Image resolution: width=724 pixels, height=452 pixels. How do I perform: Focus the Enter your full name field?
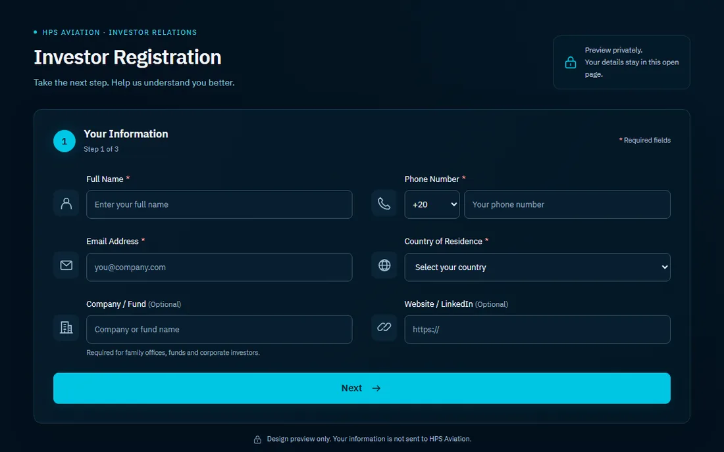pos(219,204)
